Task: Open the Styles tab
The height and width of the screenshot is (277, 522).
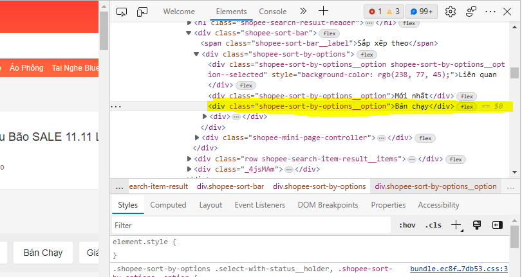Action: (x=127, y=205)
